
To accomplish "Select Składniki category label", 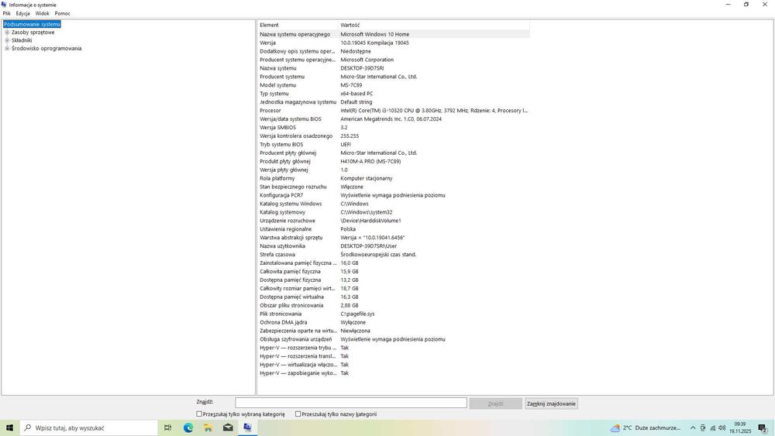I will pos(22,40).
